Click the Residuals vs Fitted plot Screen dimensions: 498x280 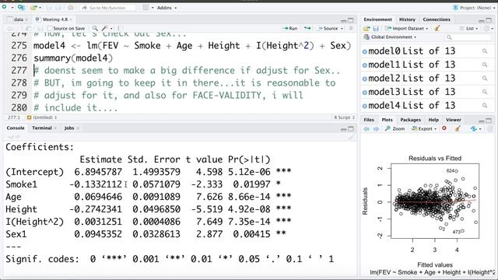pos(435,201)
